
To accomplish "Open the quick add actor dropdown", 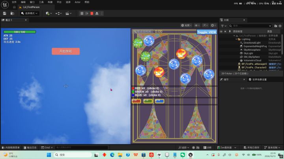I will (x=49, y=13).
